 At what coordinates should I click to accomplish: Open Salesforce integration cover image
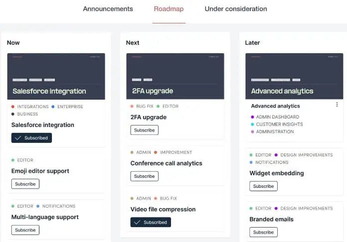coord(56,76)
